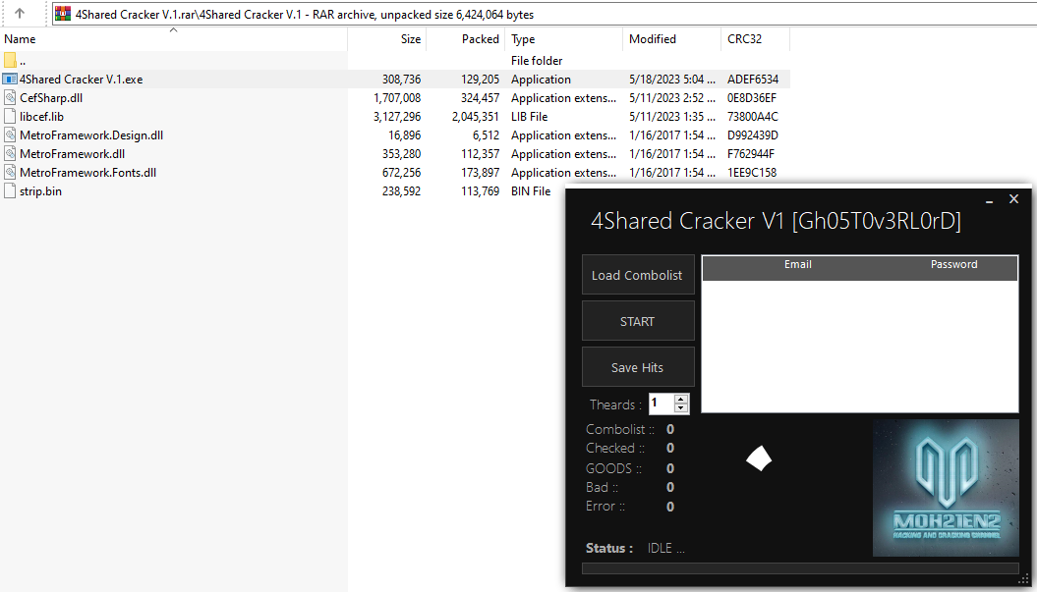Click the MetroFramework.Design.dll file icon
1037x592 pixels.
10,135
